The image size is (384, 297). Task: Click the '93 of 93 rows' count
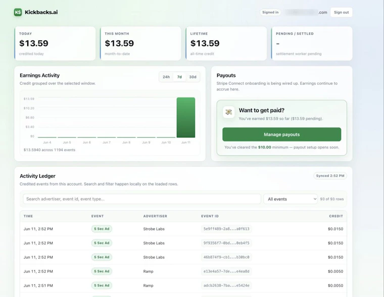tap(332, 199)
